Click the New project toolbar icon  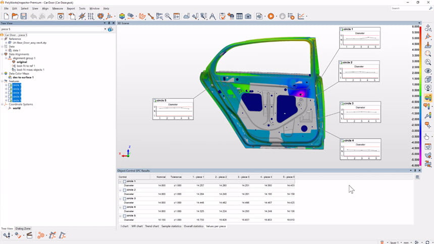pos(7,16)
